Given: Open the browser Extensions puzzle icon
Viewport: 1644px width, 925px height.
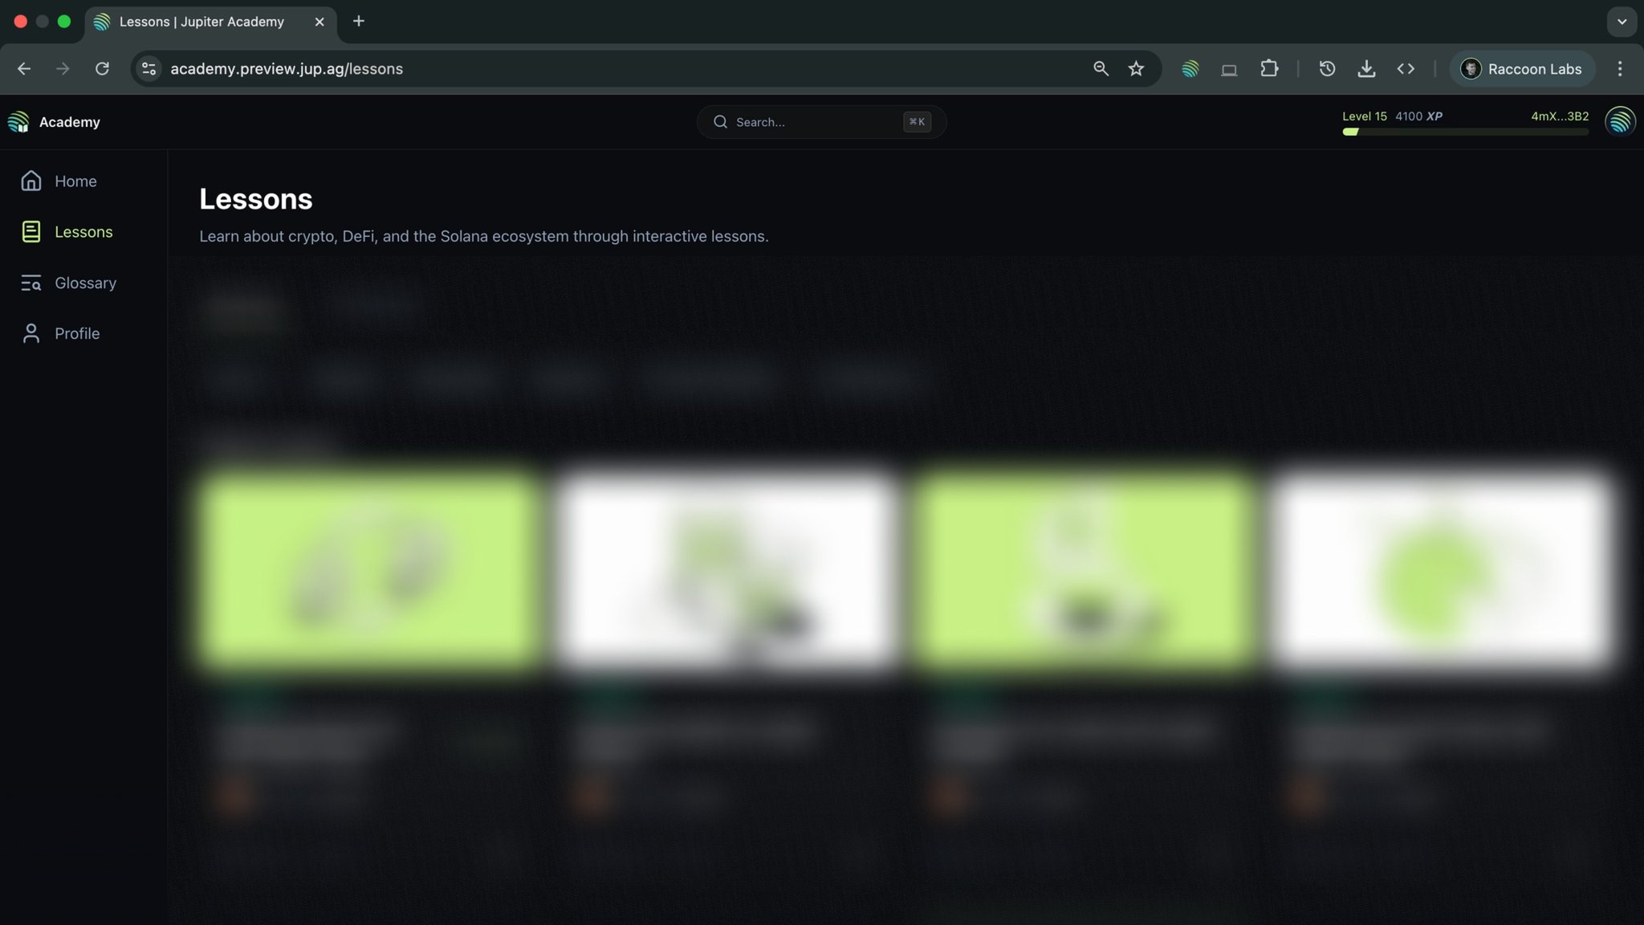Looking at the screenshot, I should [x=1269, y=69].
